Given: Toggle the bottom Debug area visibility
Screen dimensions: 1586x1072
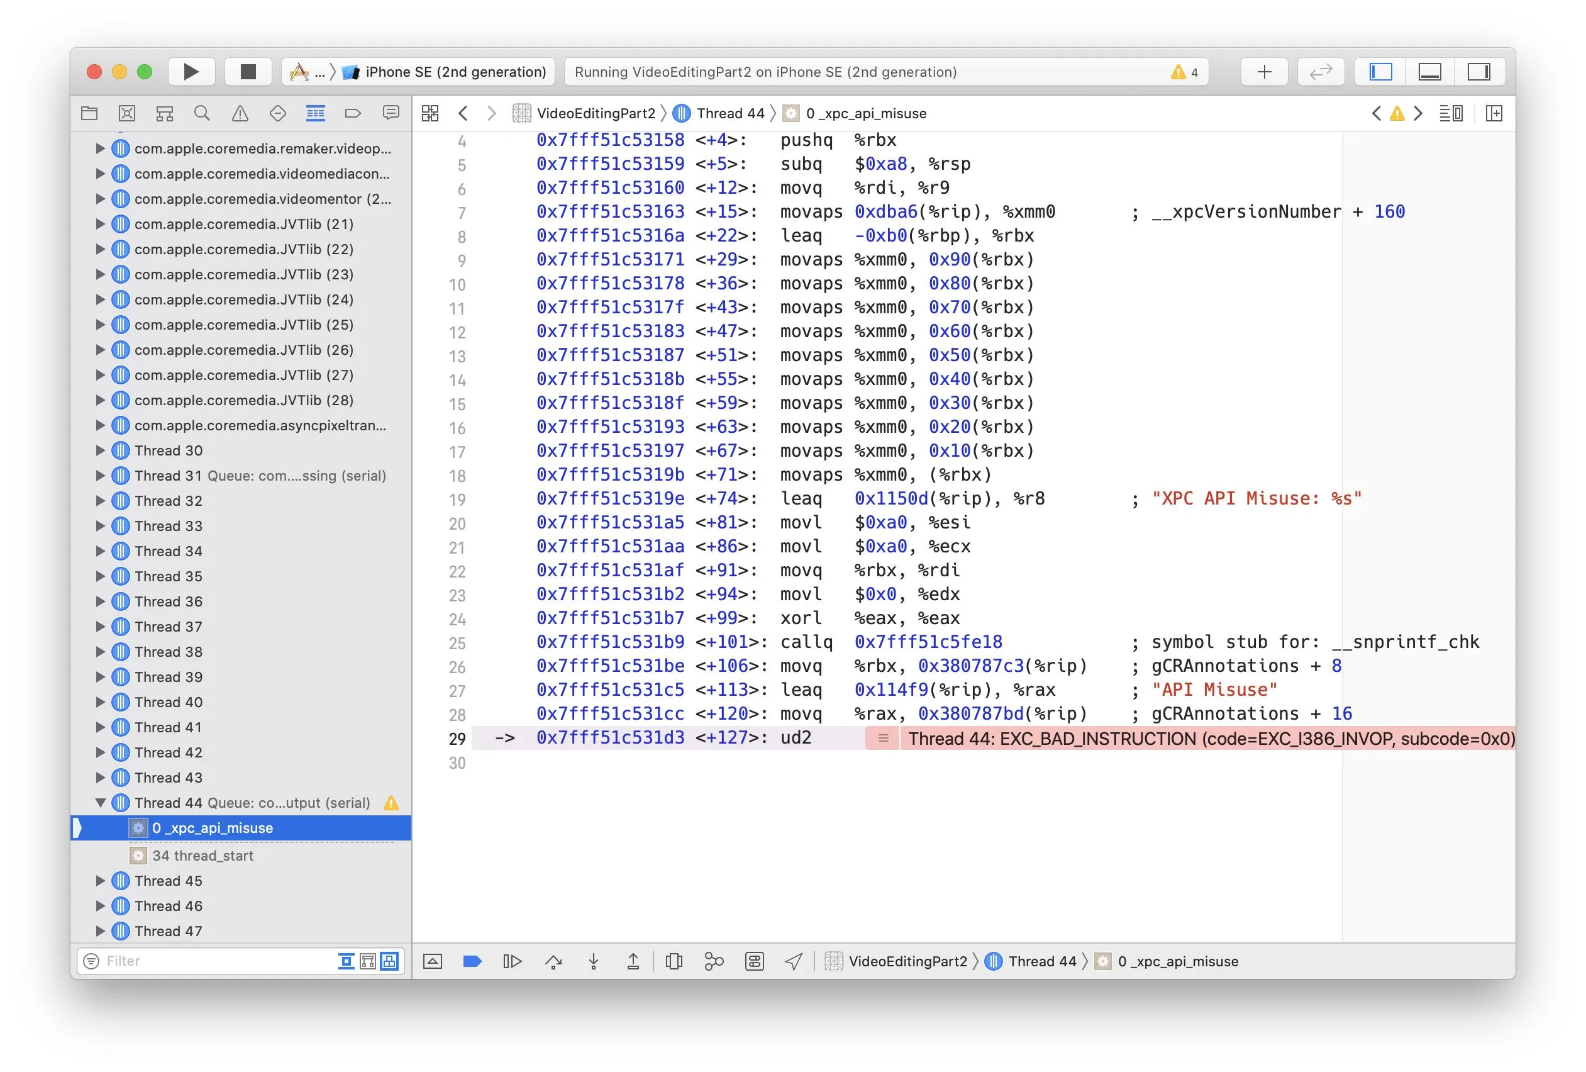Looking at the screenshot, I should (x=1429, y=72).
